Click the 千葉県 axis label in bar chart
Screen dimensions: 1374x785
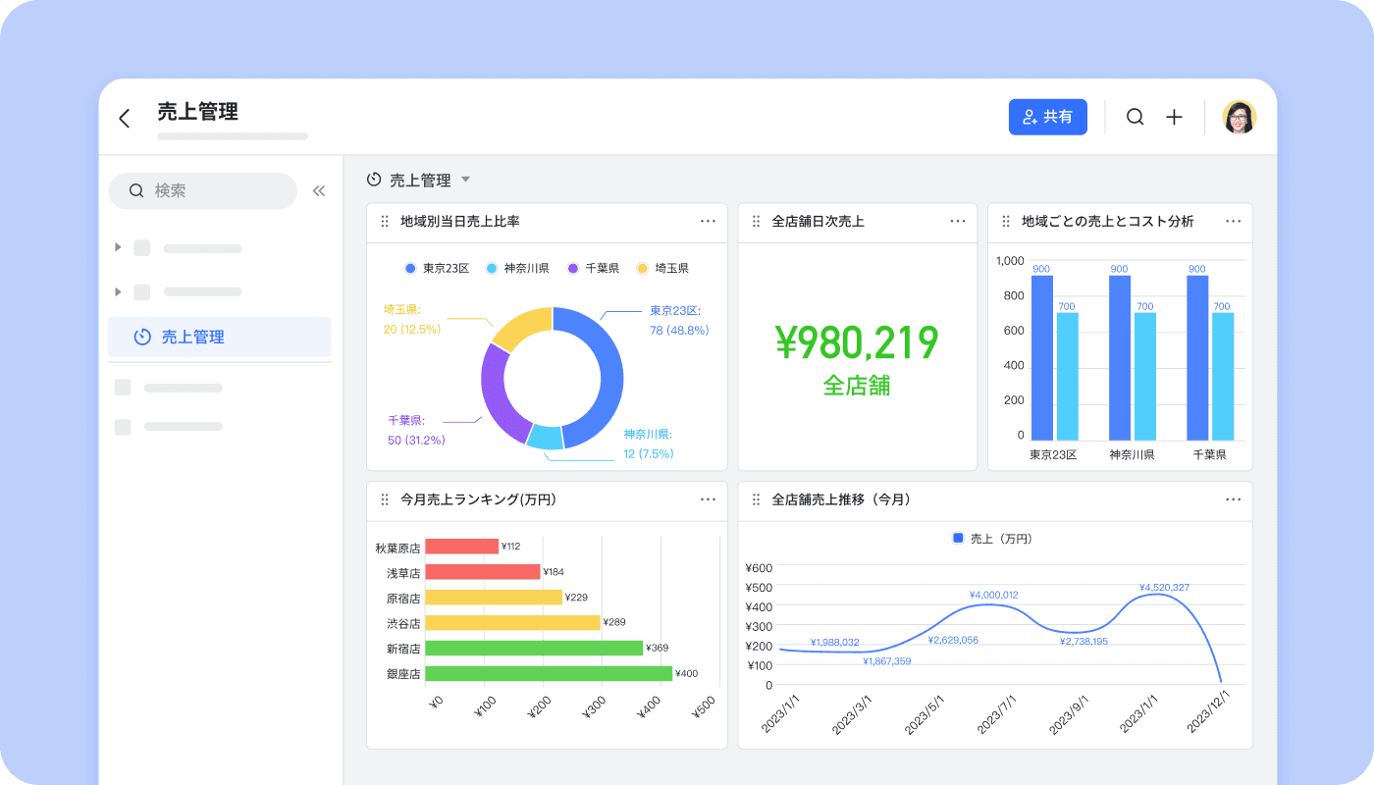pyautogui.click(x=1209, y=455)
